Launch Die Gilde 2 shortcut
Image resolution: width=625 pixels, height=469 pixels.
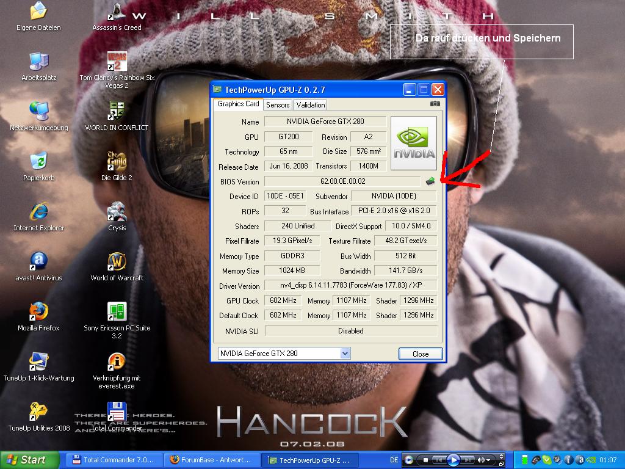click(x=117, y=166)
